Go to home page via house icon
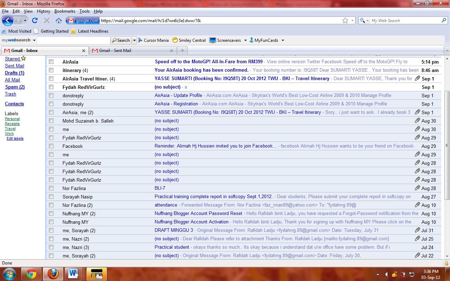Viewport: 450px width, 281px height. 59,20
